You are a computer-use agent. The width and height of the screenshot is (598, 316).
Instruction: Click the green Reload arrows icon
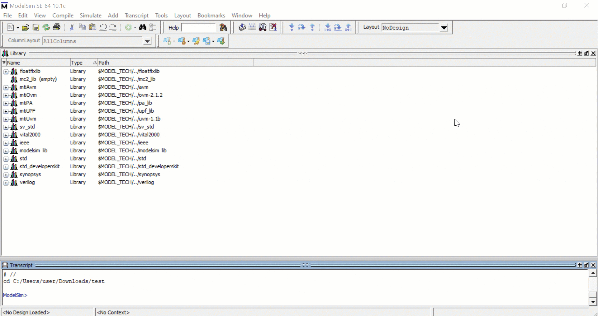point(46,27)
